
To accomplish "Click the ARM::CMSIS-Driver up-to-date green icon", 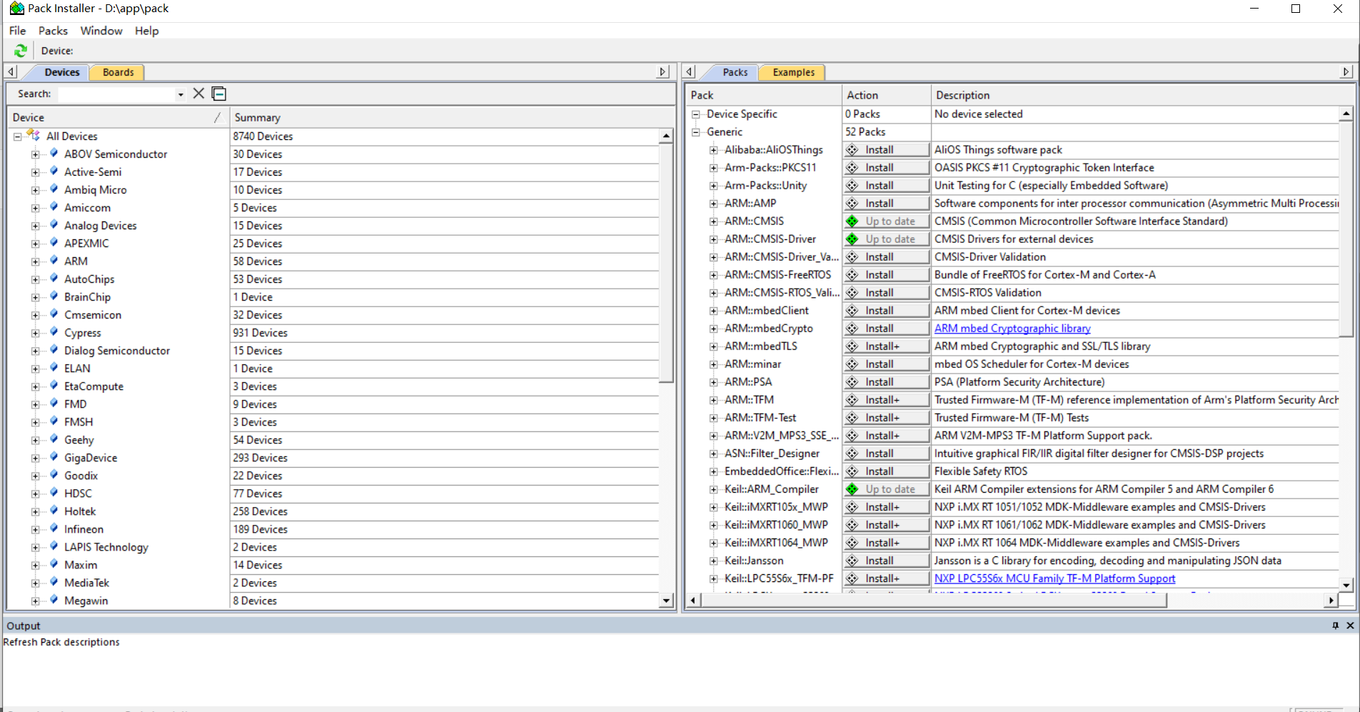I will coord(852,239).
